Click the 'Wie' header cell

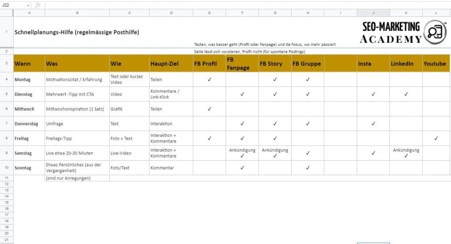point(129,64)
